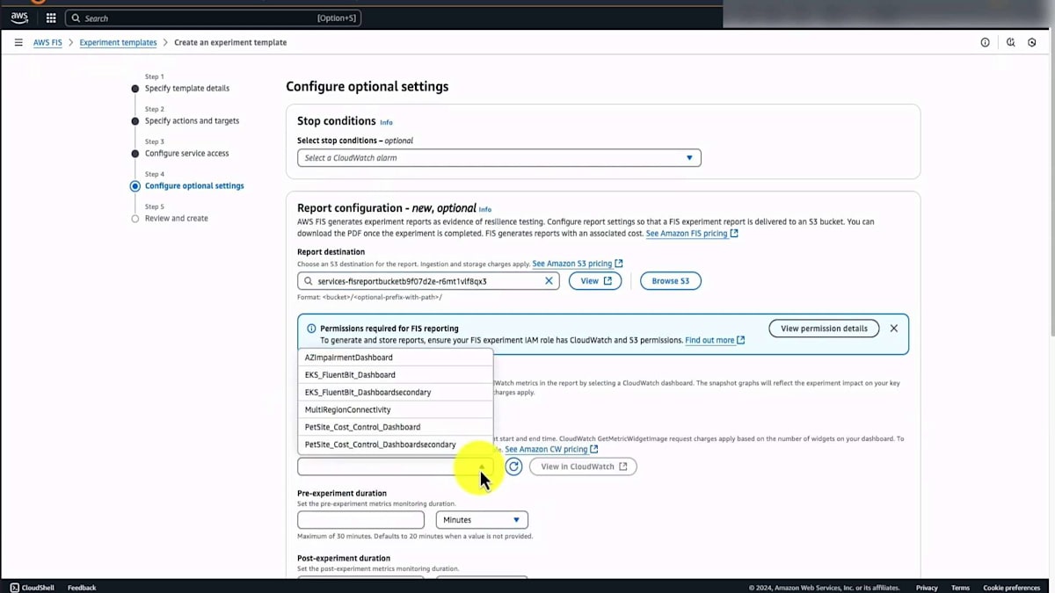The width and height of the screenshot is (1055, 593).
Task: Select AZImpairmentDashboard option
Action: pos(396,358)
